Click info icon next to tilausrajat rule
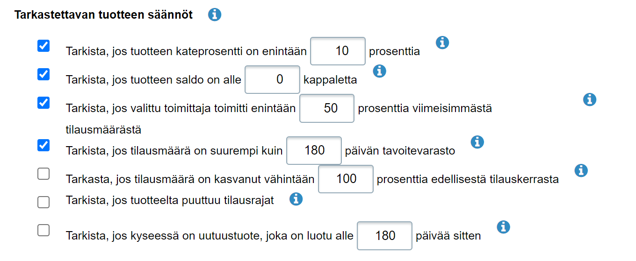This screenshot has height=261, width=636. [x=296, y=199]
